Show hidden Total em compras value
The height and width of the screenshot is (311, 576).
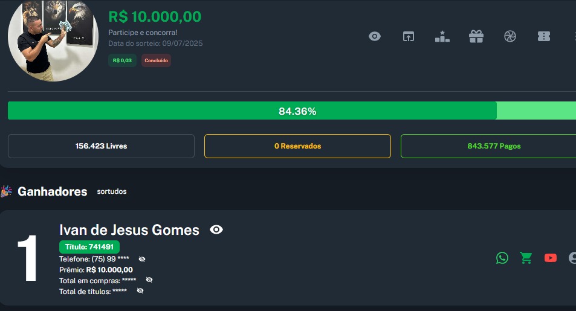149,280
